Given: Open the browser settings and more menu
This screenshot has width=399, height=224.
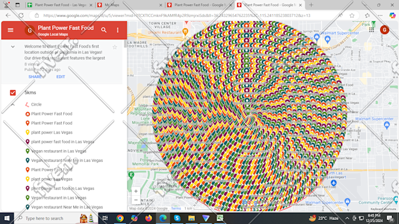Looking at the screenshot, I should pyautogui.click(x=380, y=15).
